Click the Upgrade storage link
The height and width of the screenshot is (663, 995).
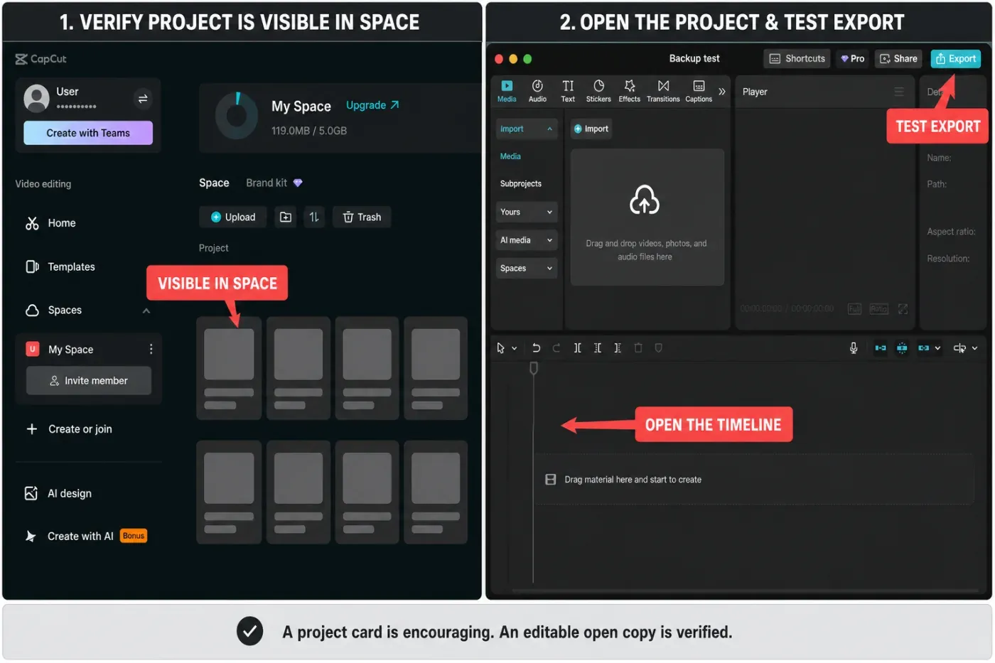(x=372, y=105)
